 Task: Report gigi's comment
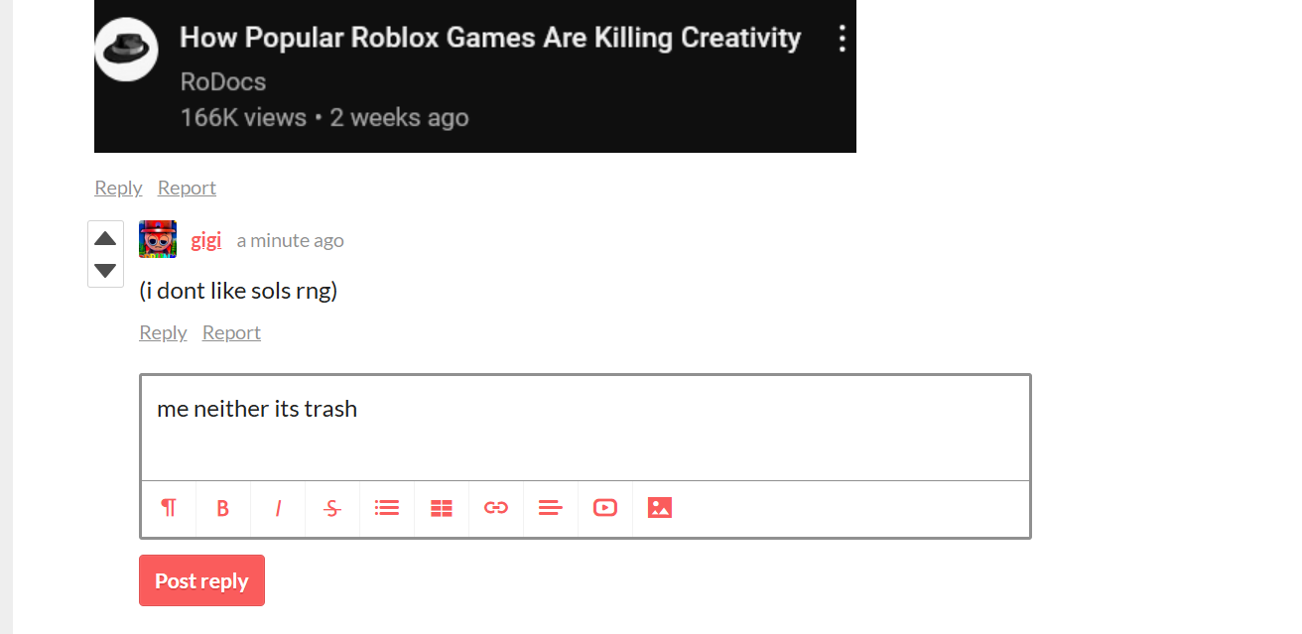click(231, 332)
